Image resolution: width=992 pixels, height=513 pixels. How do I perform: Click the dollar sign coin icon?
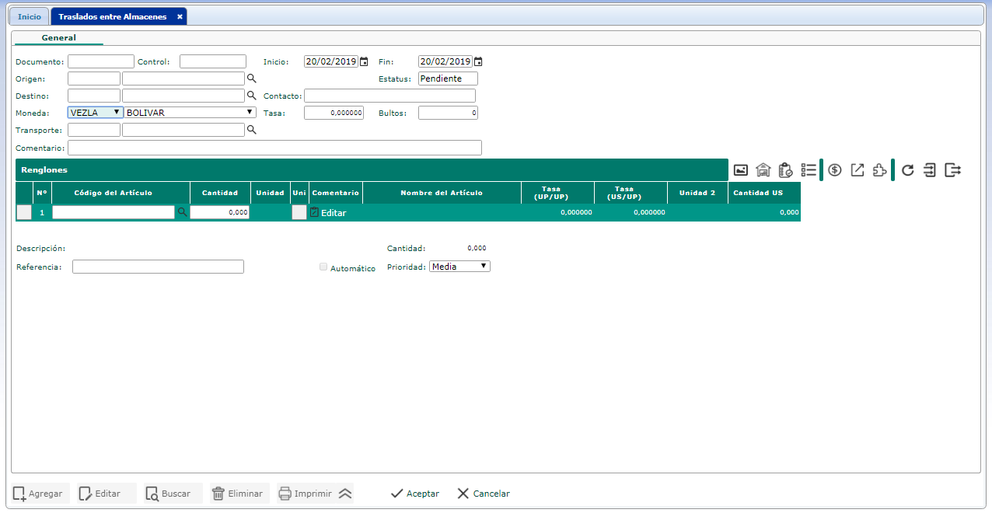click(835, 170)
